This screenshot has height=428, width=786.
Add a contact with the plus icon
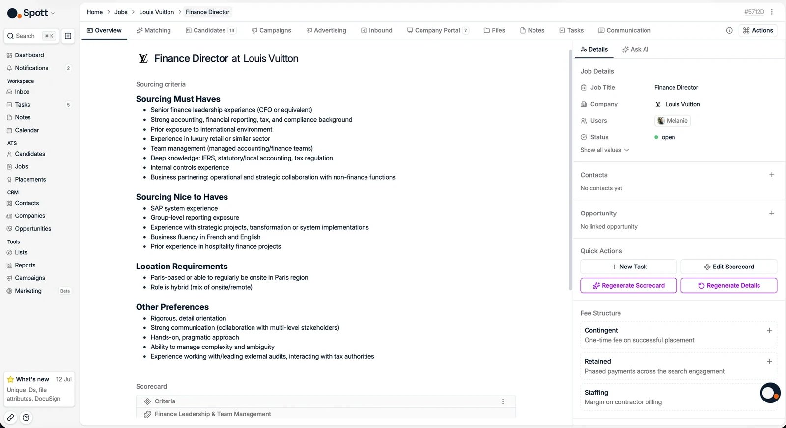click(772, 175)
